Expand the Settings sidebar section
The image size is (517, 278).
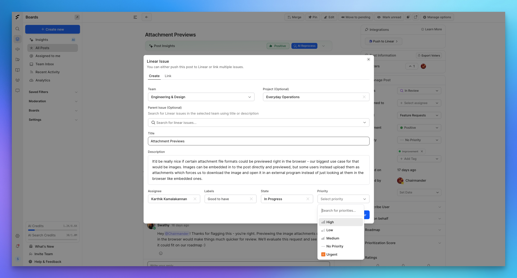pos(53,120)
